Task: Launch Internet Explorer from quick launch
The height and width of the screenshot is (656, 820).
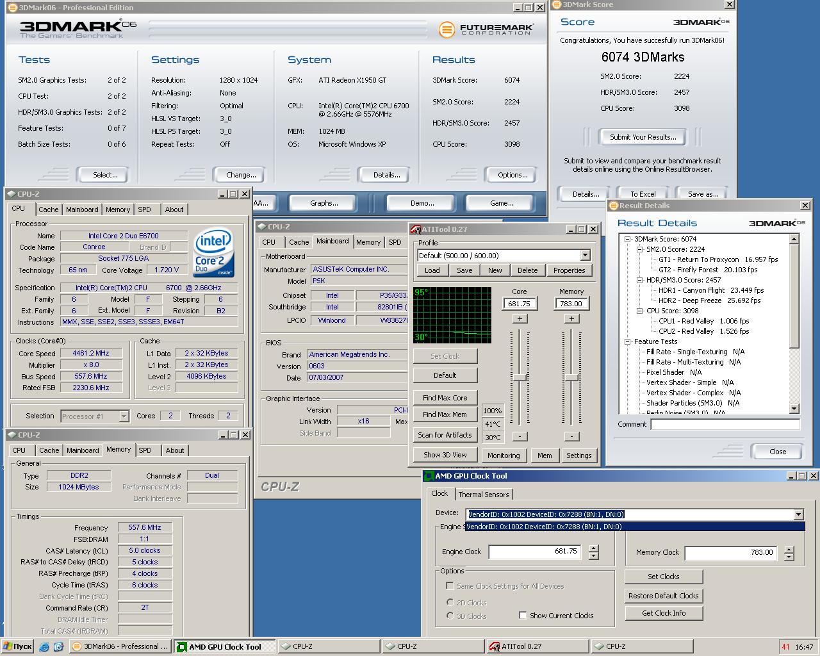Action: 44,647
